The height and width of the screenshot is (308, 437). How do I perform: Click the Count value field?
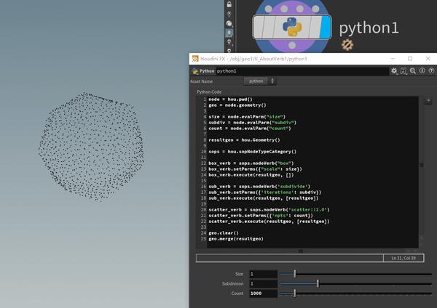pos(262,293)
